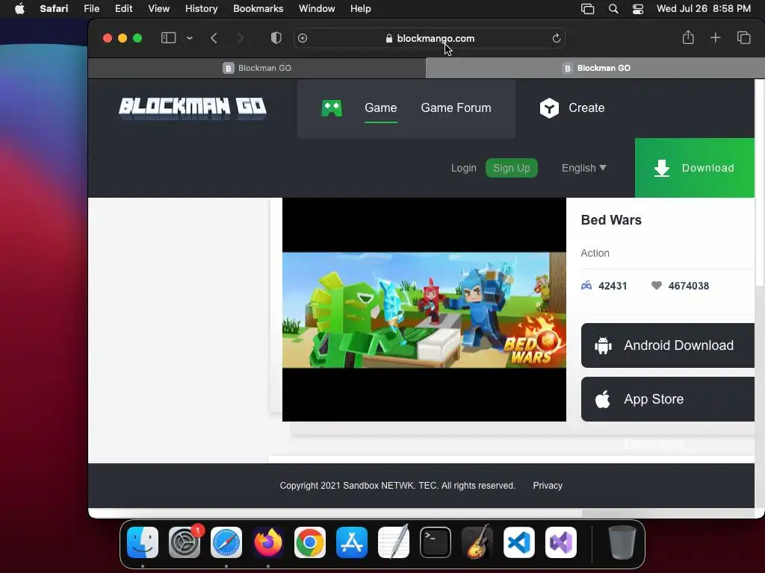Open the Safari share menu icon

[688, 37]
